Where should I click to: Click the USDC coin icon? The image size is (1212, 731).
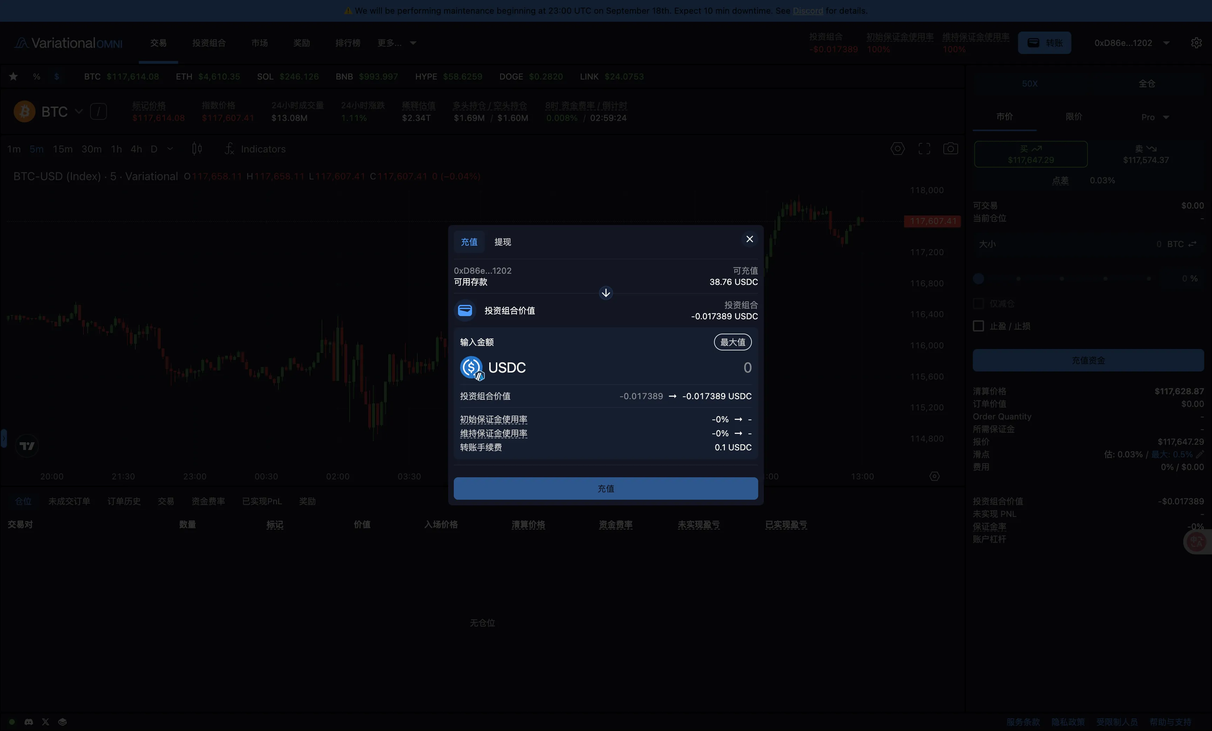[472, 368]
